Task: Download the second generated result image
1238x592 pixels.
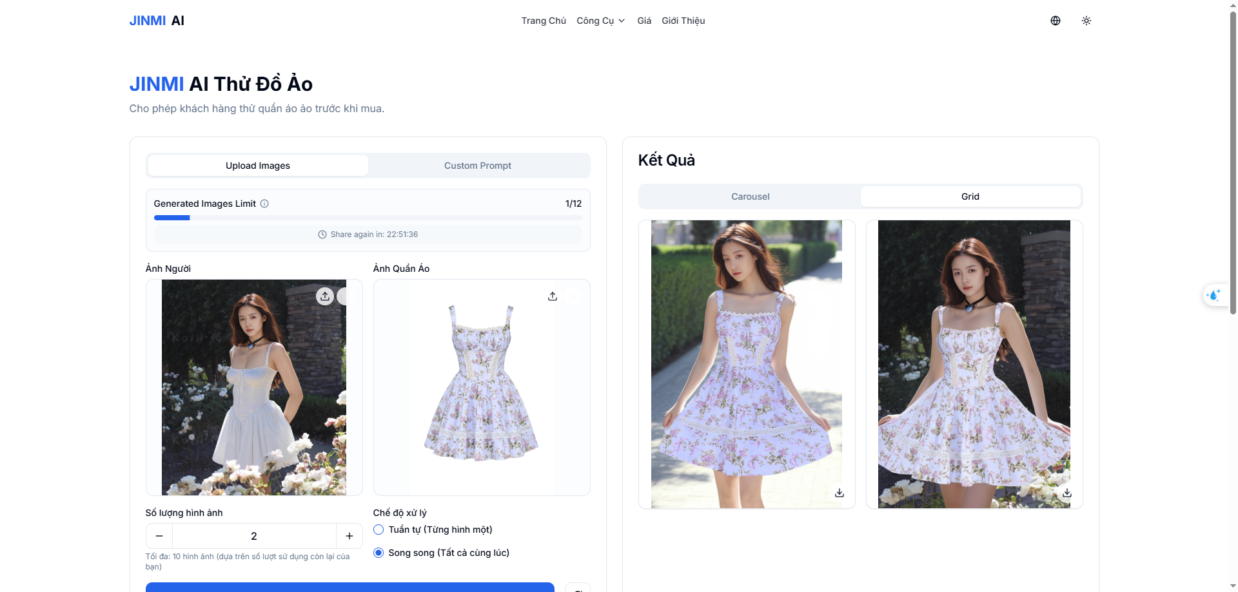Action: (x=1068, y=492)
